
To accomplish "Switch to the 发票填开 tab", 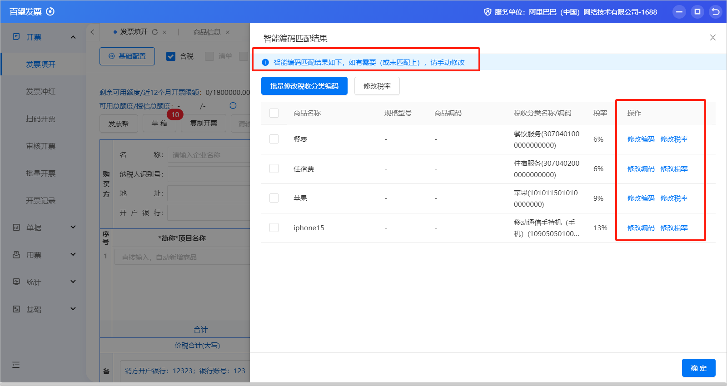I will click(134, 32).
